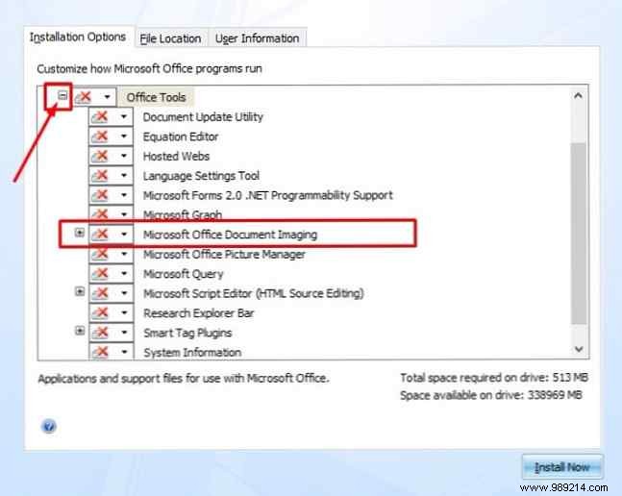Select Microsoft Script Editor (HTML Source Editing)

point(254,293)
